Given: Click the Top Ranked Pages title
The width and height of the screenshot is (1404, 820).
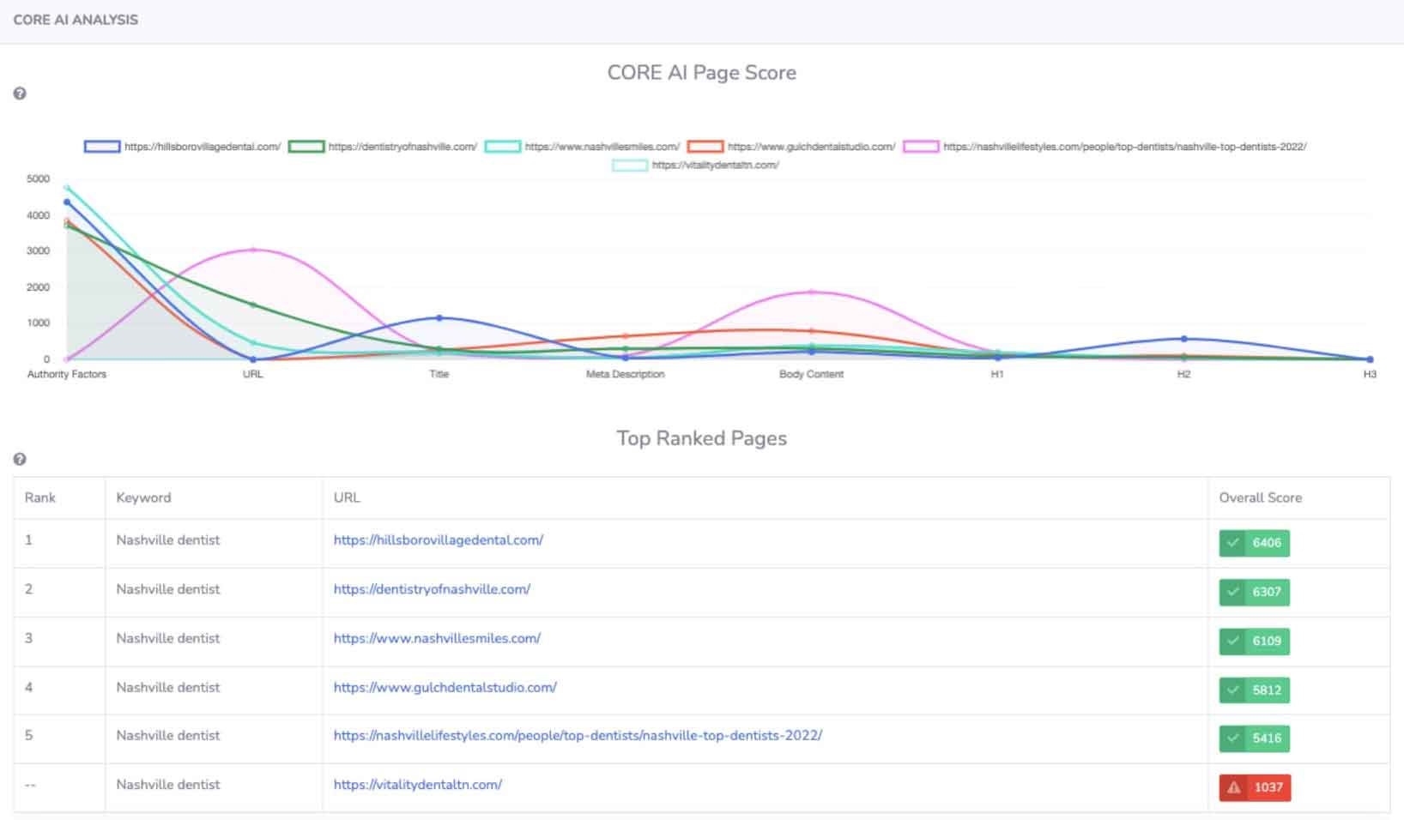Looking at the screenshot, I should click(702, 438).
